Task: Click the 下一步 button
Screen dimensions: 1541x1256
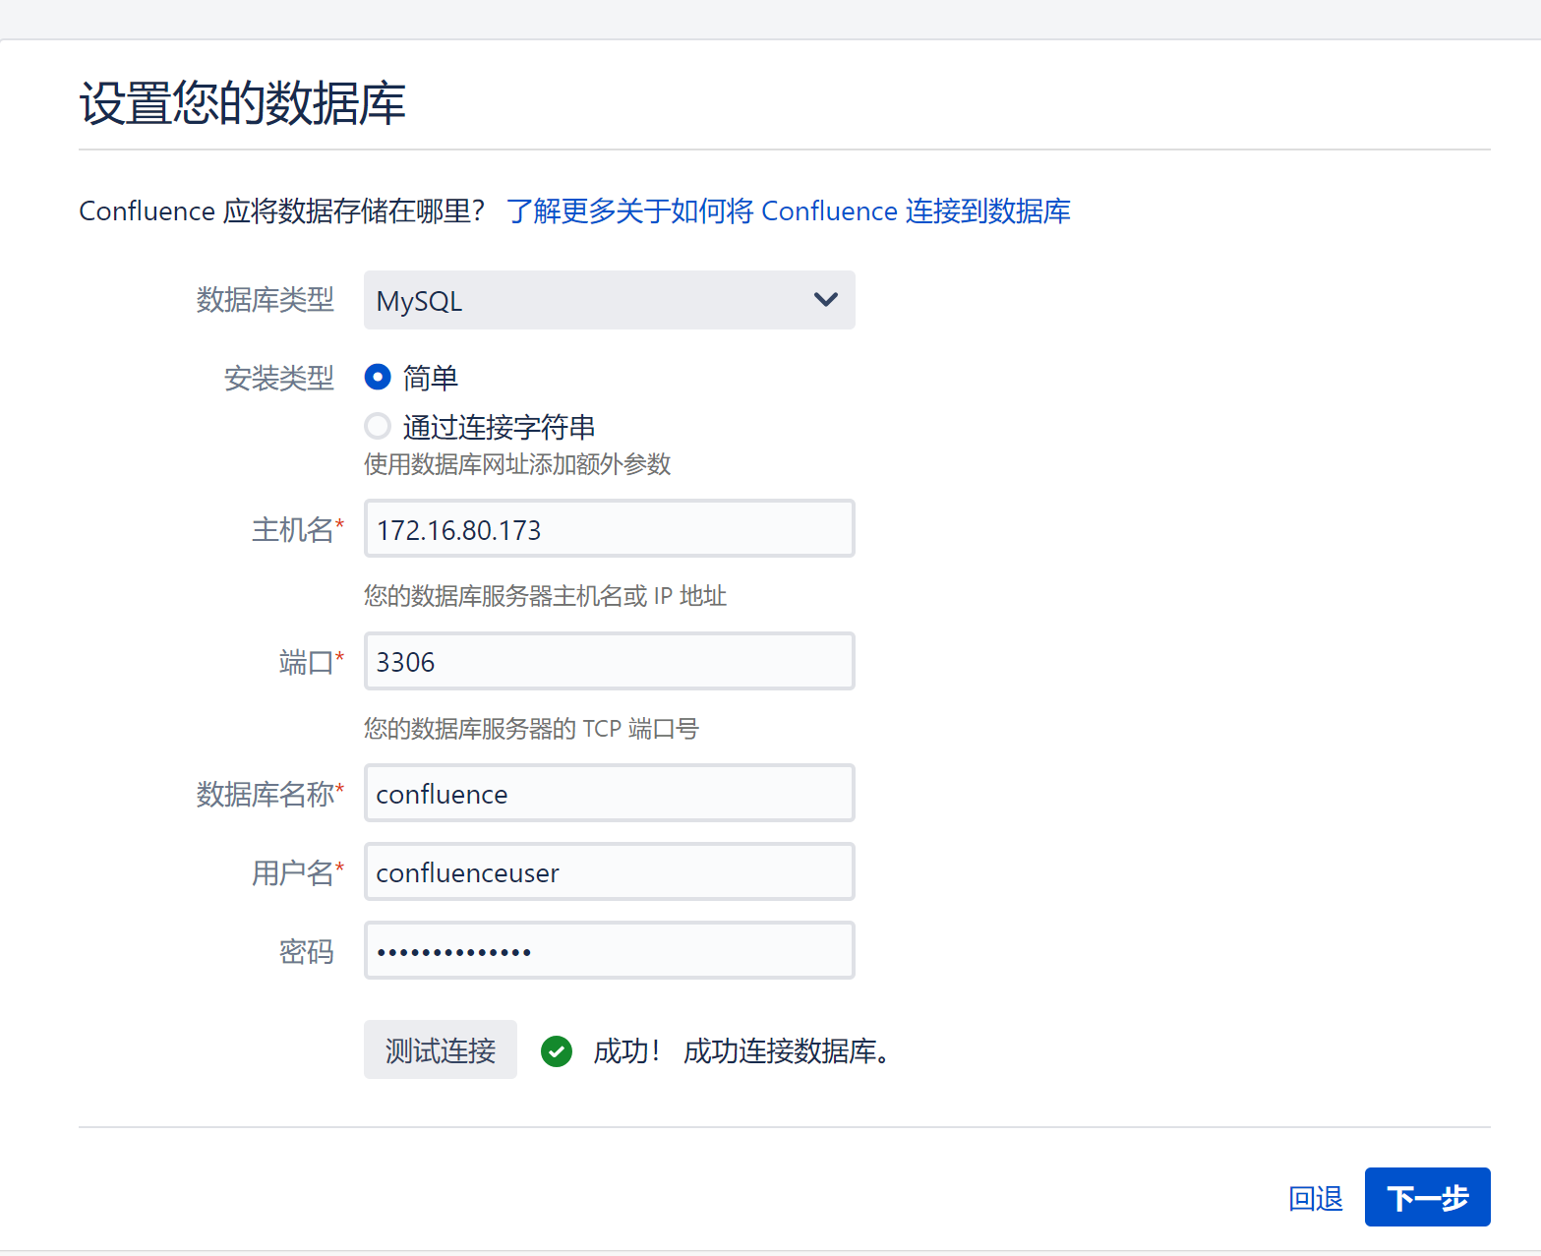Action: coord(1427,1197)
